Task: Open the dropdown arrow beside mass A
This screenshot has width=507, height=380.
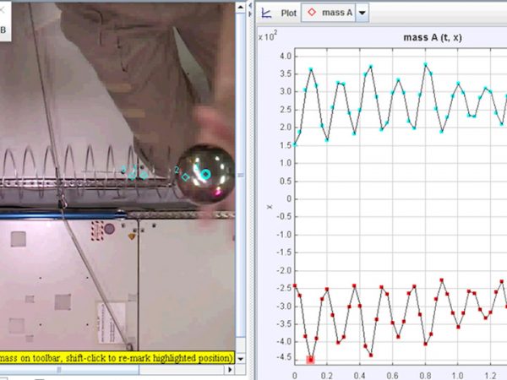Action: tap(363, 14)
